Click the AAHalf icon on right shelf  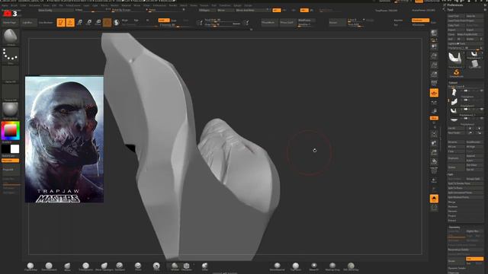[434, 75]
